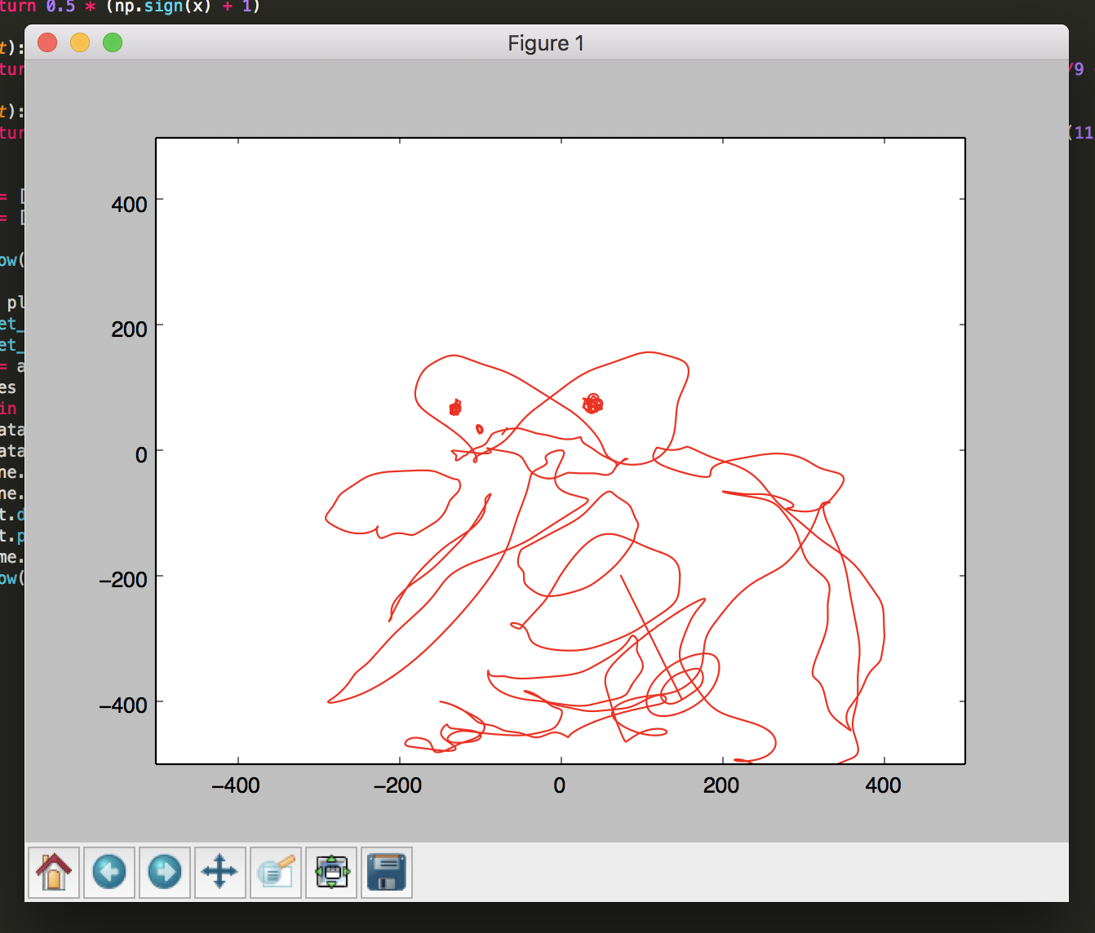Click the x-axis label 200
The width and height of the screenshot is (1095, 933).
point(721,785)
